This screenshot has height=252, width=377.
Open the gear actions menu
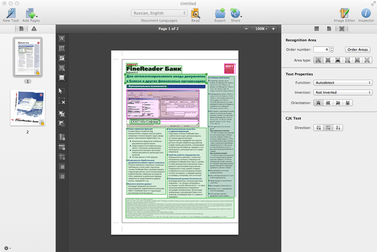point(7,248)
